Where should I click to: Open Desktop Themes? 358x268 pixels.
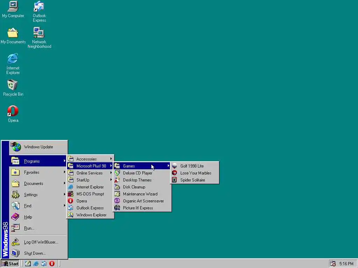[x=142, y=180]
